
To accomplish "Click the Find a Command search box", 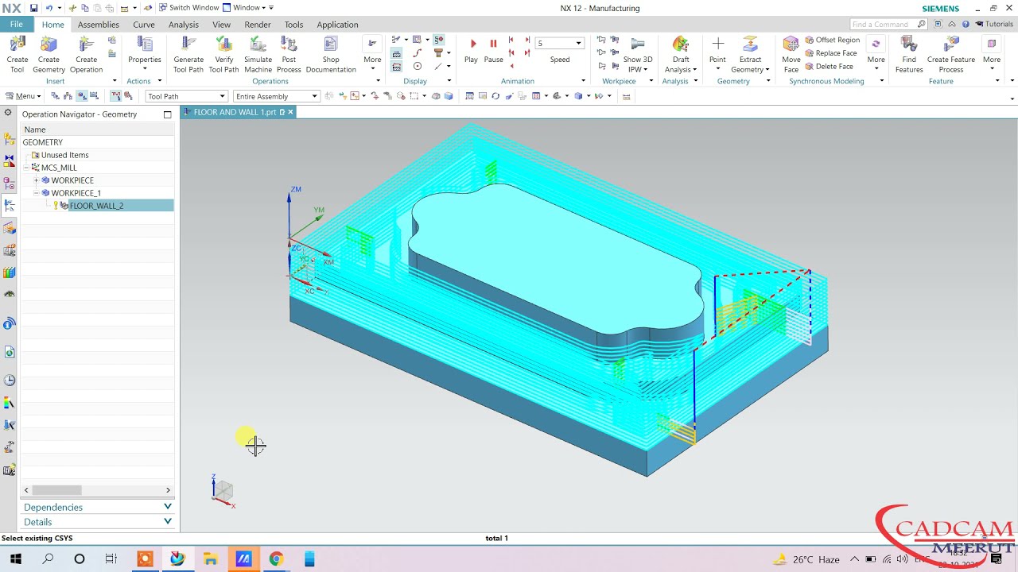I will point(888,25).
